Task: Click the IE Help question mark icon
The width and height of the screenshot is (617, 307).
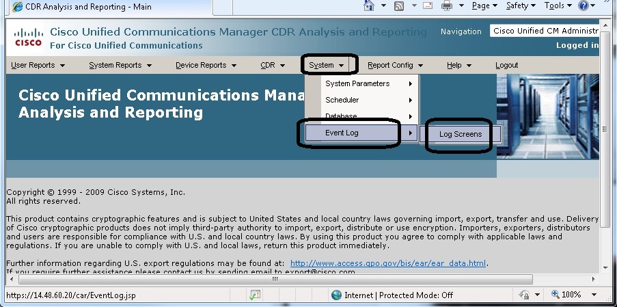Action: coord(583,5)
